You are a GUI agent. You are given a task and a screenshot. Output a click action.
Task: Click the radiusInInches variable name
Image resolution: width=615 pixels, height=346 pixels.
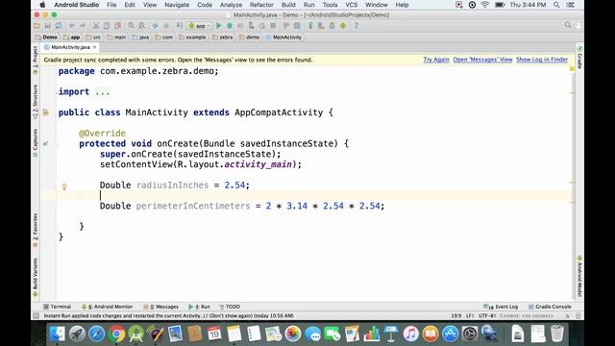click(x=173, y=185)
